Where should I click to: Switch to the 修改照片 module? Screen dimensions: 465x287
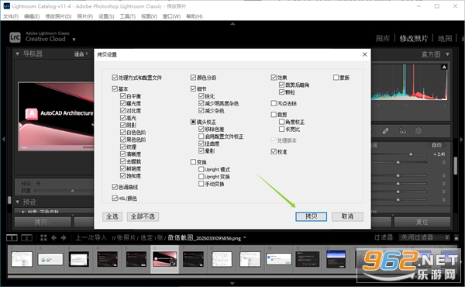414,38
